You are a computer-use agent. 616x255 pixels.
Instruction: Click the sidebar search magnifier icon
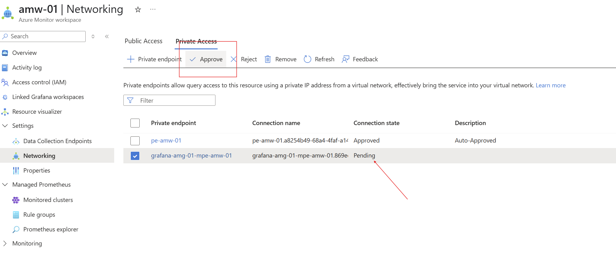point(5,36)
